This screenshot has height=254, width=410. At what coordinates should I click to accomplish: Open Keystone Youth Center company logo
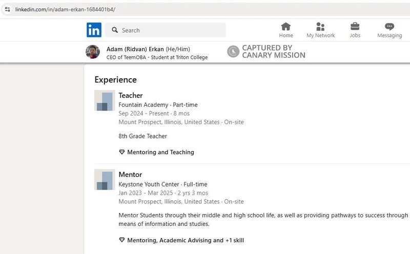[105, 179]
